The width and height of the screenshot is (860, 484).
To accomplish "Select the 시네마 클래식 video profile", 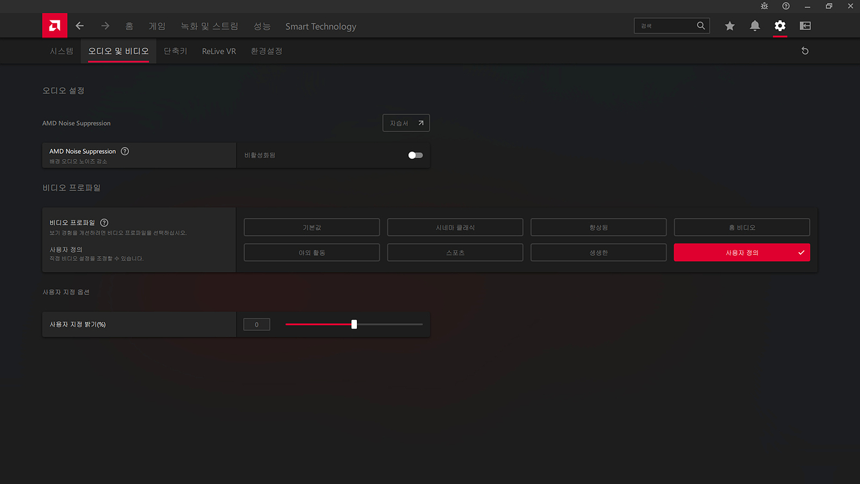I will click(455, 227).
